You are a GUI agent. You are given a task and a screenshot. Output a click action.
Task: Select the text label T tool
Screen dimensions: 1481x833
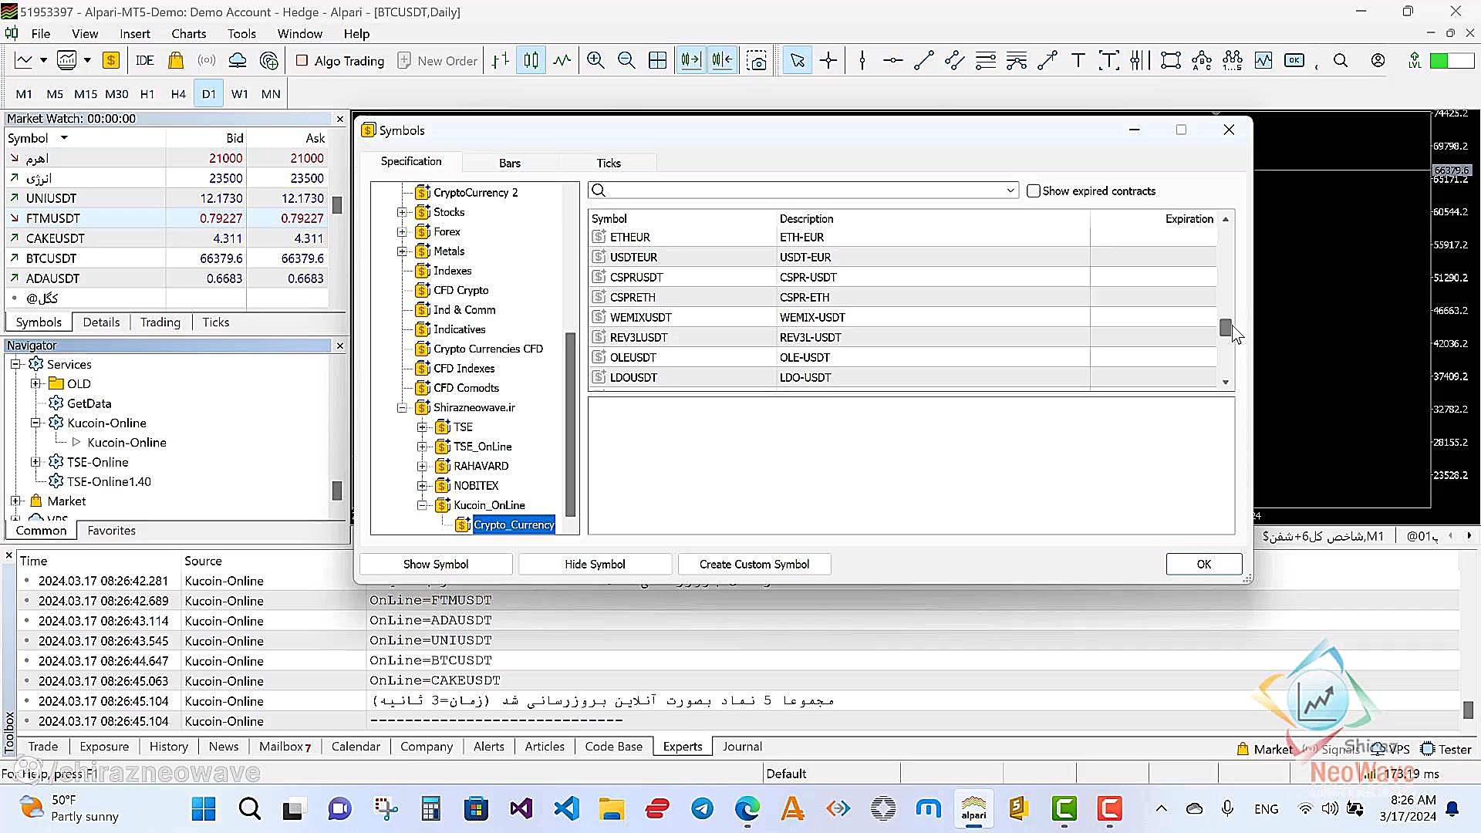click(x=1078, y=60)
